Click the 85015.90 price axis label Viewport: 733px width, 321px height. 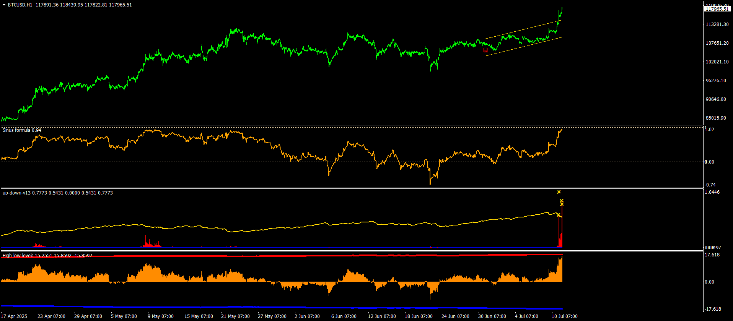716,118
